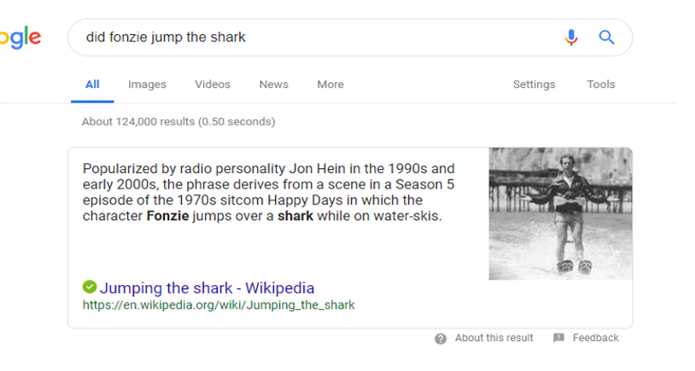Viewport: 695px width, 371px height.
Task: Click the 'About this result' text
Action: (x=494, y=339)
